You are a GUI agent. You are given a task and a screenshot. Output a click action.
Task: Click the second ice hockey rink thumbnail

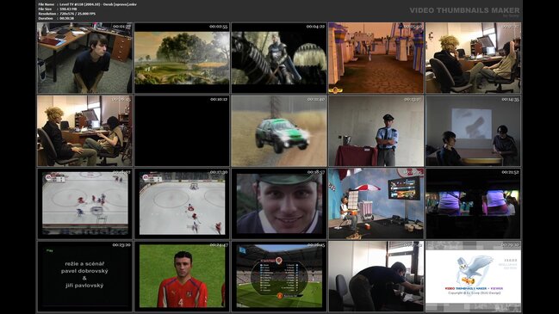point(182,203)
